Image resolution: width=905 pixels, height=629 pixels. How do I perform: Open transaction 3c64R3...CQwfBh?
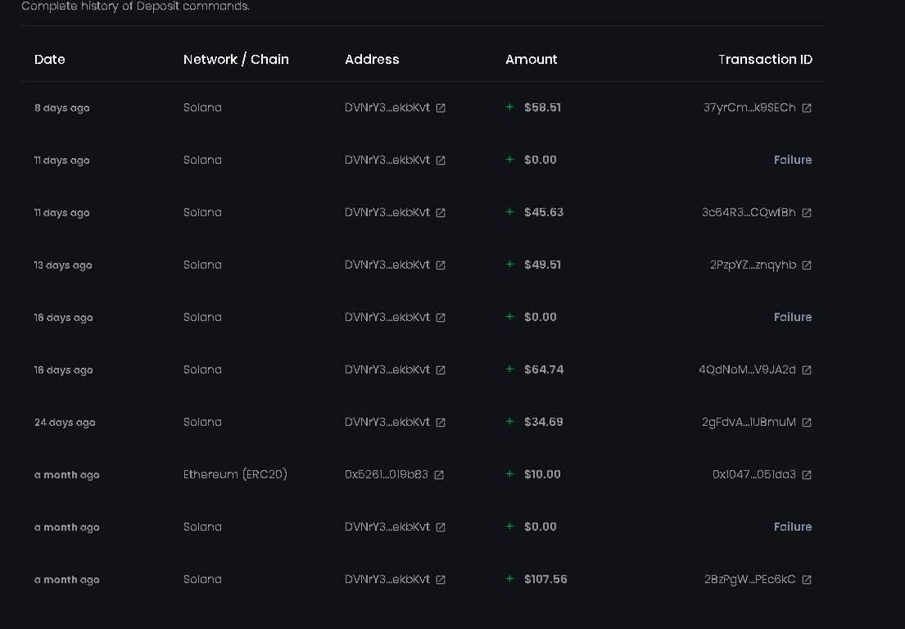749,212
